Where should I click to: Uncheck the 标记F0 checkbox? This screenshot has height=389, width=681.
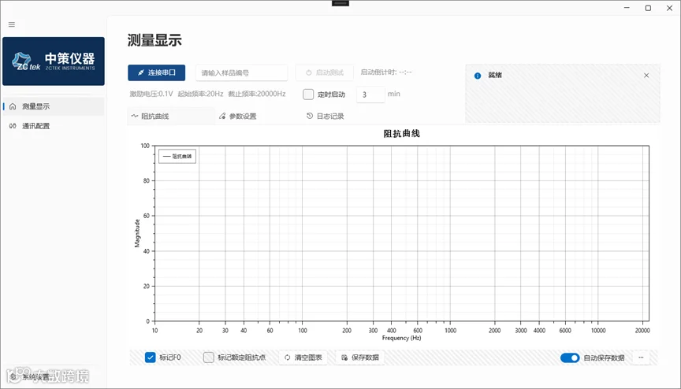coord(150,358)
